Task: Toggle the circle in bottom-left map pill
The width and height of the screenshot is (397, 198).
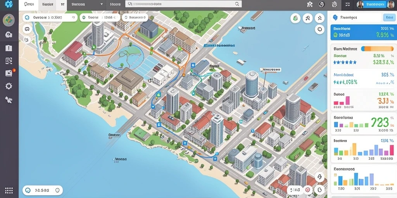Action: 28,190
